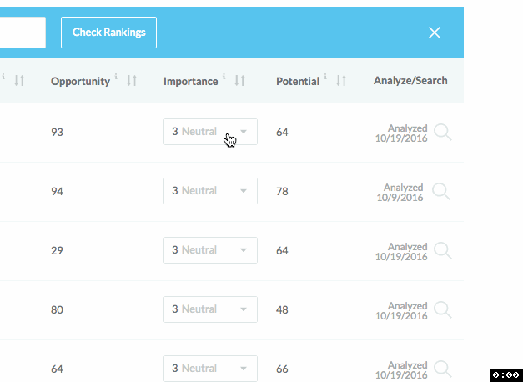Click Analyzed 10/19/2016 text in the Opportunity 93 row
Viewport: 523px width, 382px height.
click(x=401, y=133)
